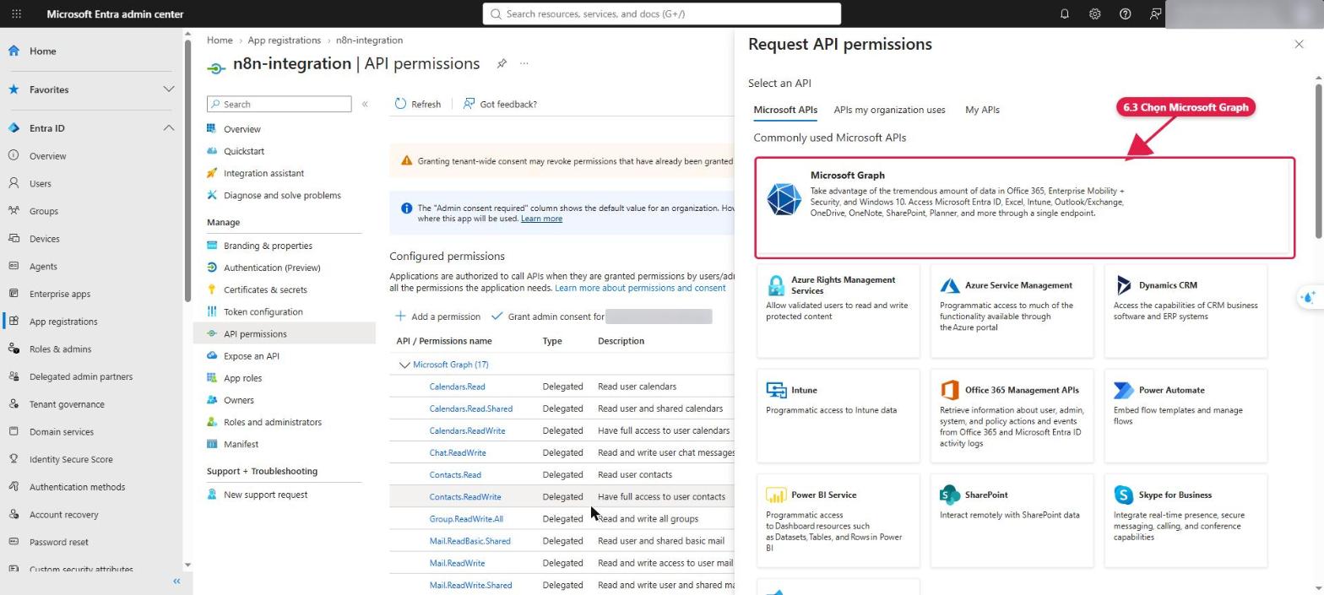Collapse the left navigation pane
The height and width of the screenshot is (595, 1324).
click(176, 581)
